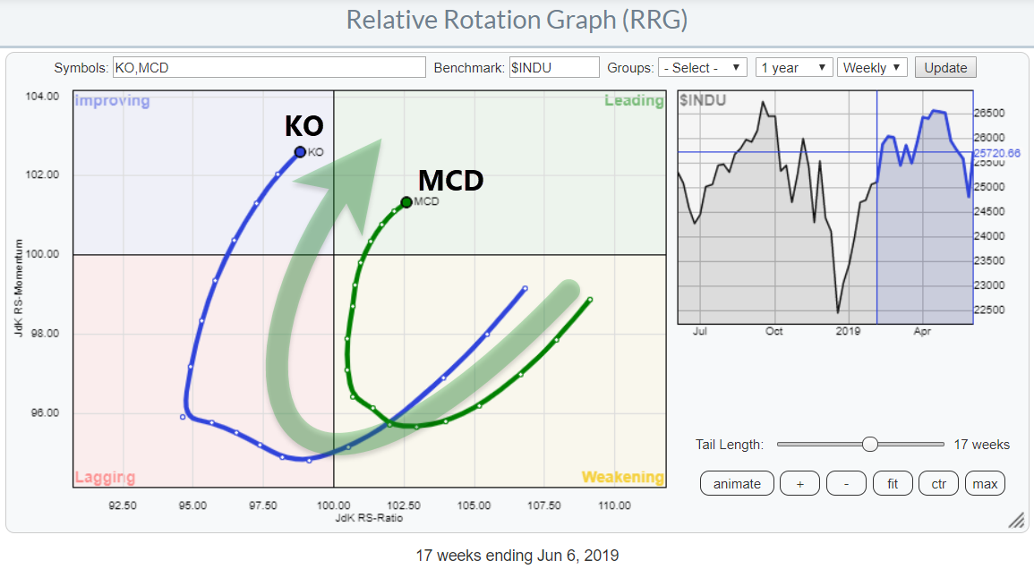Viewport: 1034px width, 569px height.
Task: Click the MCD tail end point marker
Action: (406, 202)
